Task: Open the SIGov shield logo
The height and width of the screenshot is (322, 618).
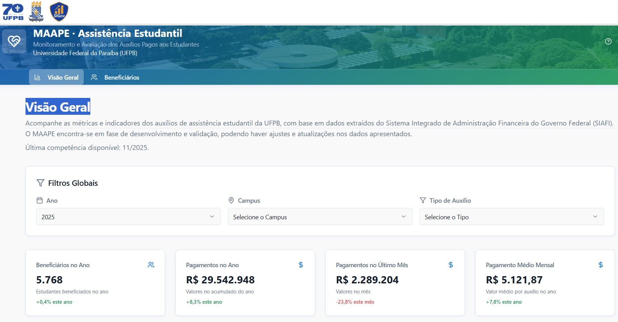Action: point(59,12)
